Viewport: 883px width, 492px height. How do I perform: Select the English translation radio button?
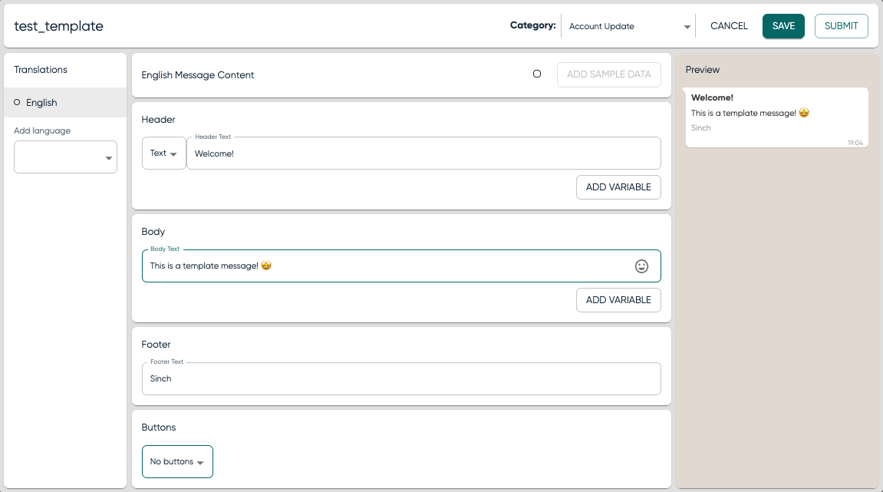pyautogui.click(x=16, y=102)
